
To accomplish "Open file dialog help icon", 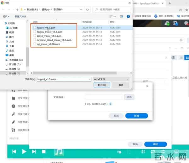I will [128, 16].
